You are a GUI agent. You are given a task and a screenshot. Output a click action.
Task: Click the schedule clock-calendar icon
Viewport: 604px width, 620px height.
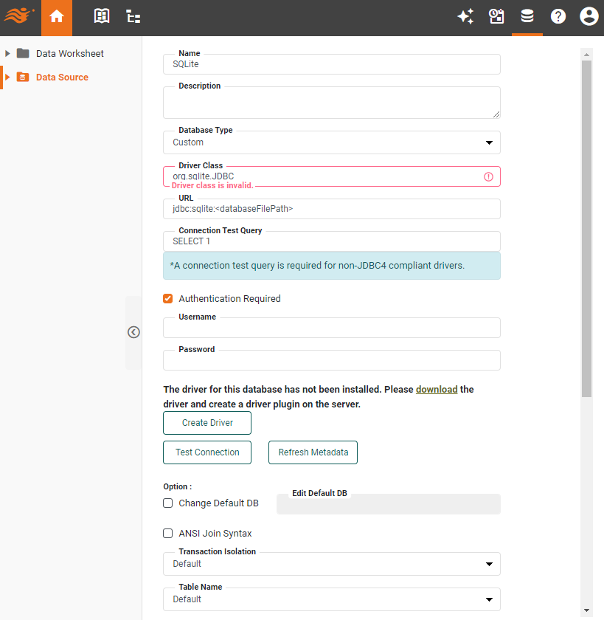(x=496, y=15)
